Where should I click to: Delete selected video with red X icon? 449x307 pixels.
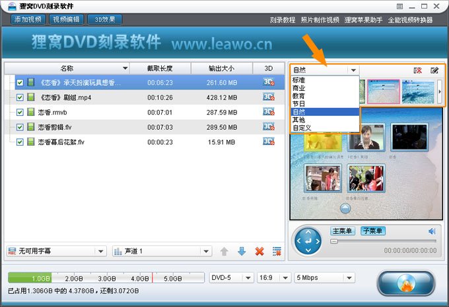coord(259,251)
